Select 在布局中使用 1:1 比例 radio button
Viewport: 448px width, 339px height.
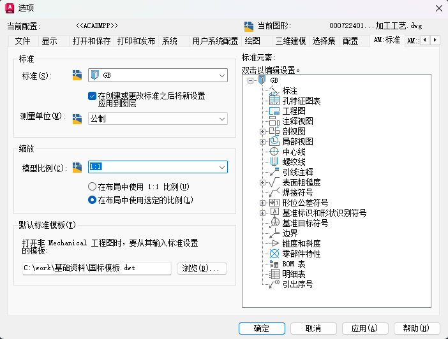coord(92,187)
